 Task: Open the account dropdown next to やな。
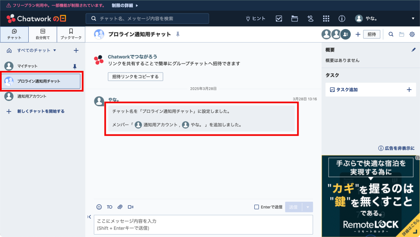(x=413, y=18)
